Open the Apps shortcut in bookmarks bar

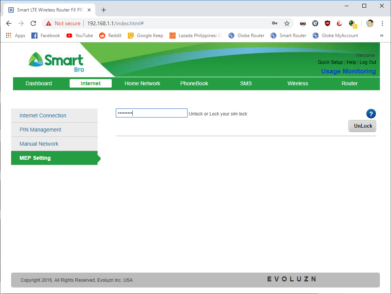pyautogui.click(x=16, y=36)
